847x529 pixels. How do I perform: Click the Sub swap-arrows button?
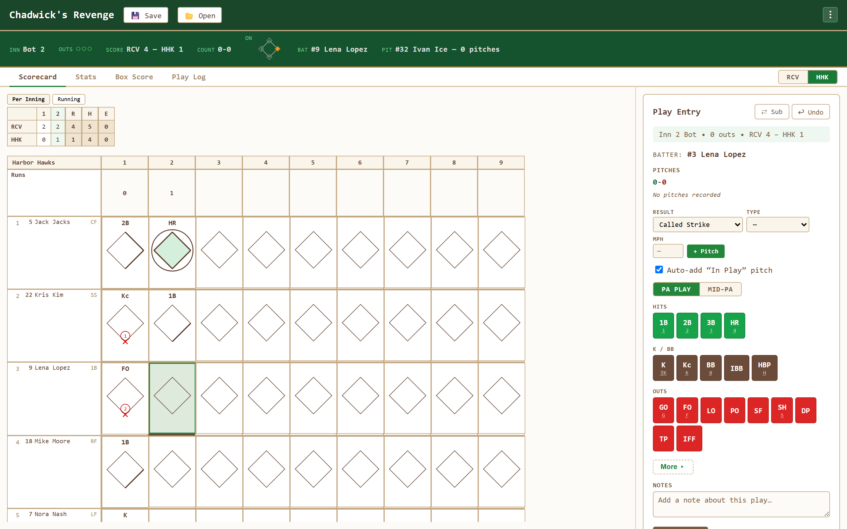click(x=772, y=112)
